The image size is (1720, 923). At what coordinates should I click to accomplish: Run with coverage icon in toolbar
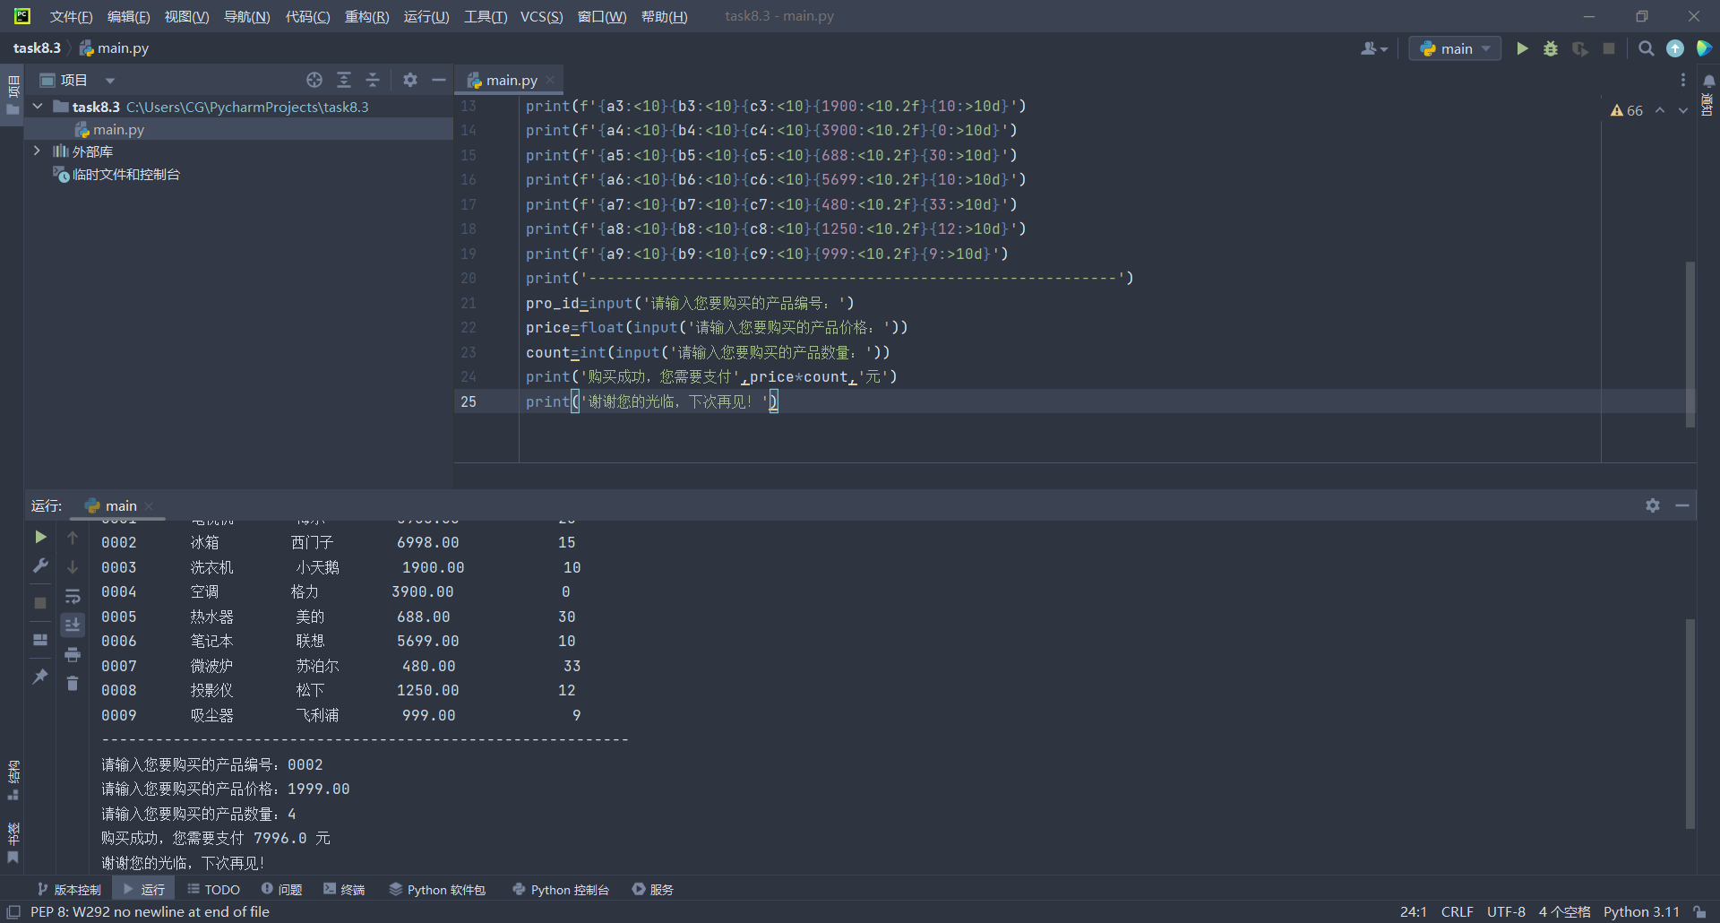click(x=1580, y=48)
